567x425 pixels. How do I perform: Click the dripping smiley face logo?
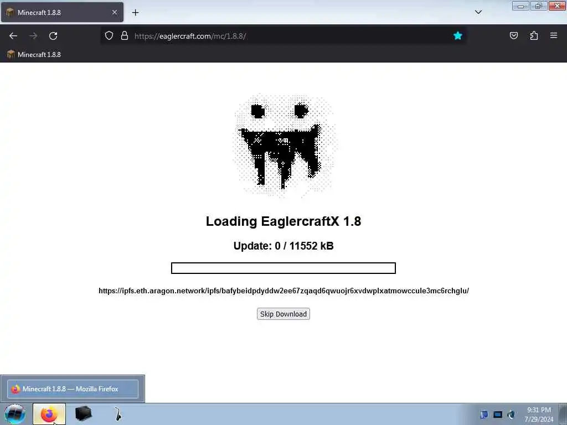pos(284,144)
